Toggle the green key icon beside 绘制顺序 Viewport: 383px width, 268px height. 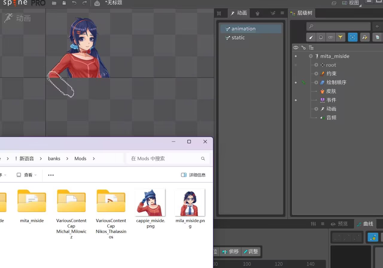[304, 82]
